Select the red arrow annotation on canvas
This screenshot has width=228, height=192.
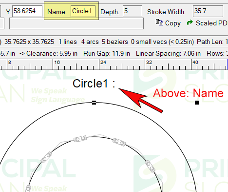141,100
